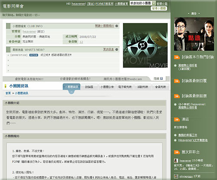Click the heavener username link in header

pos(79,4)
